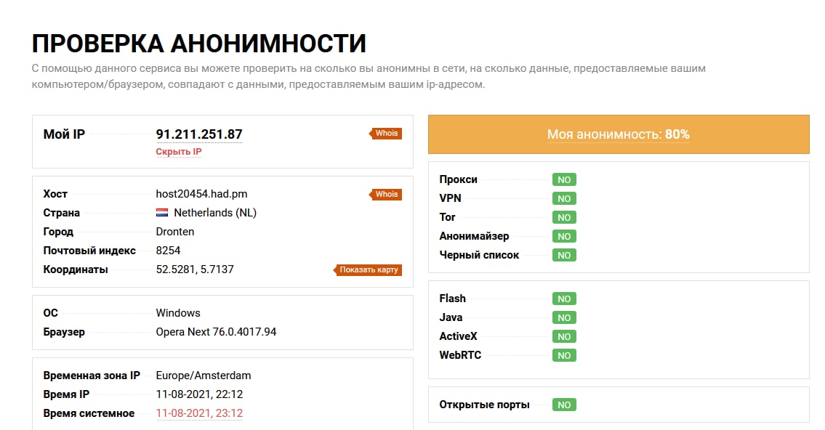825x430 pixels.
Task: Click the Whois badge beside host20454.had.pm
Action: 386,194
